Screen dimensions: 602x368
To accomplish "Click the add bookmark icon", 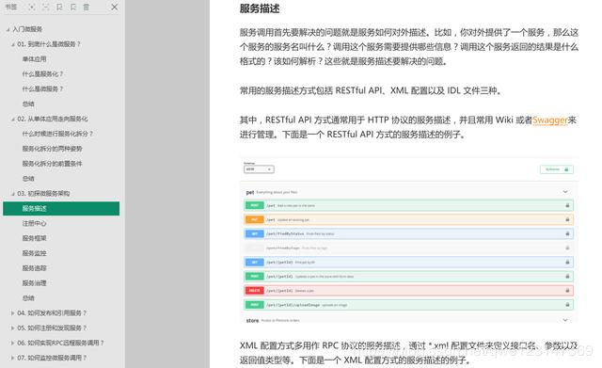I will click(x=59, y=7).
